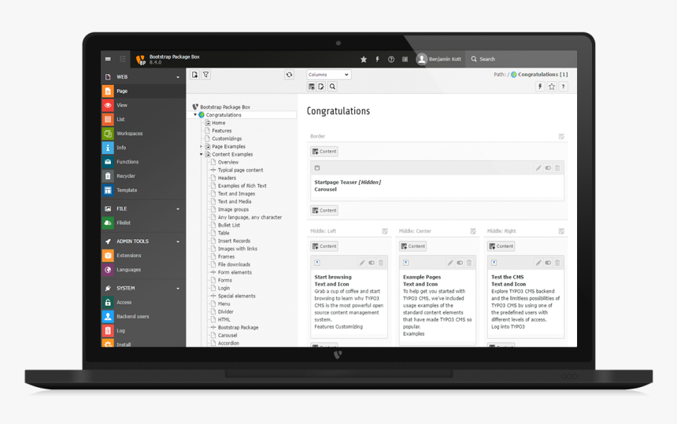This screenshot has width=677, height=424.
Task: Open the Log module
Action: point(143,331)
